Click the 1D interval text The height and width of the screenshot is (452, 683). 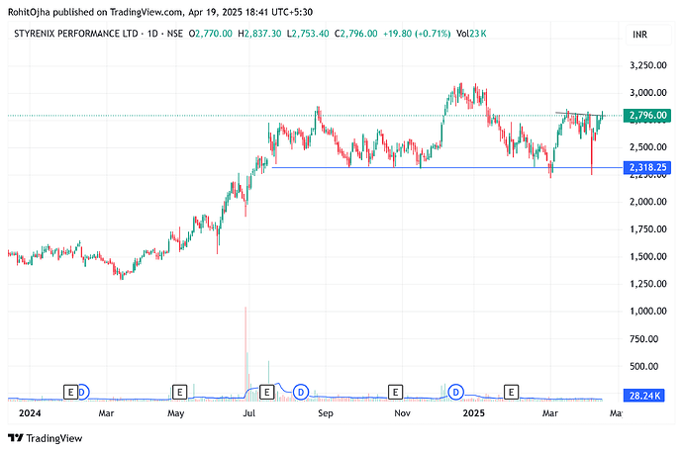152,34
